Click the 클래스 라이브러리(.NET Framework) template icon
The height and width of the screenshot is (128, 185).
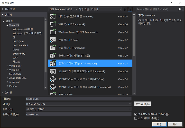tap(53, 63)
